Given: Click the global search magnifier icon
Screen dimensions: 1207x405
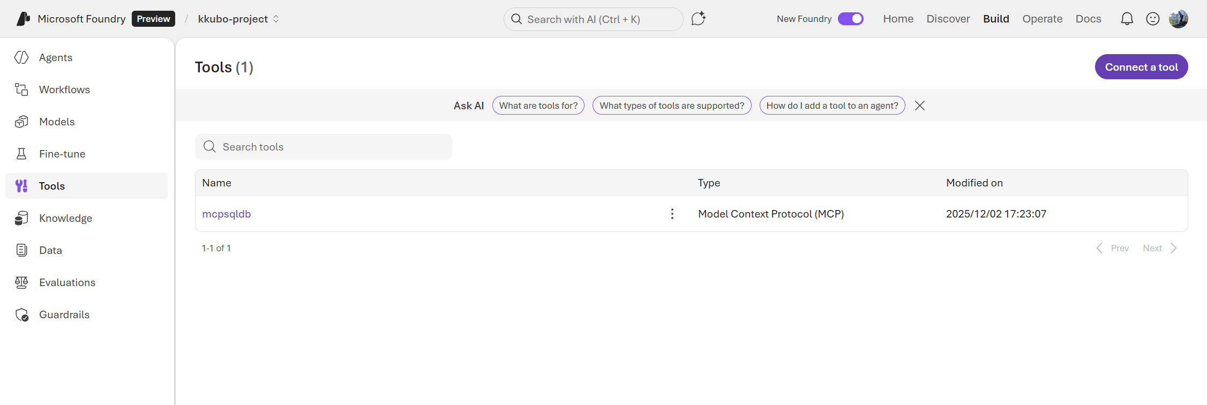Looking at the screenshot, I should pos(516,19).
